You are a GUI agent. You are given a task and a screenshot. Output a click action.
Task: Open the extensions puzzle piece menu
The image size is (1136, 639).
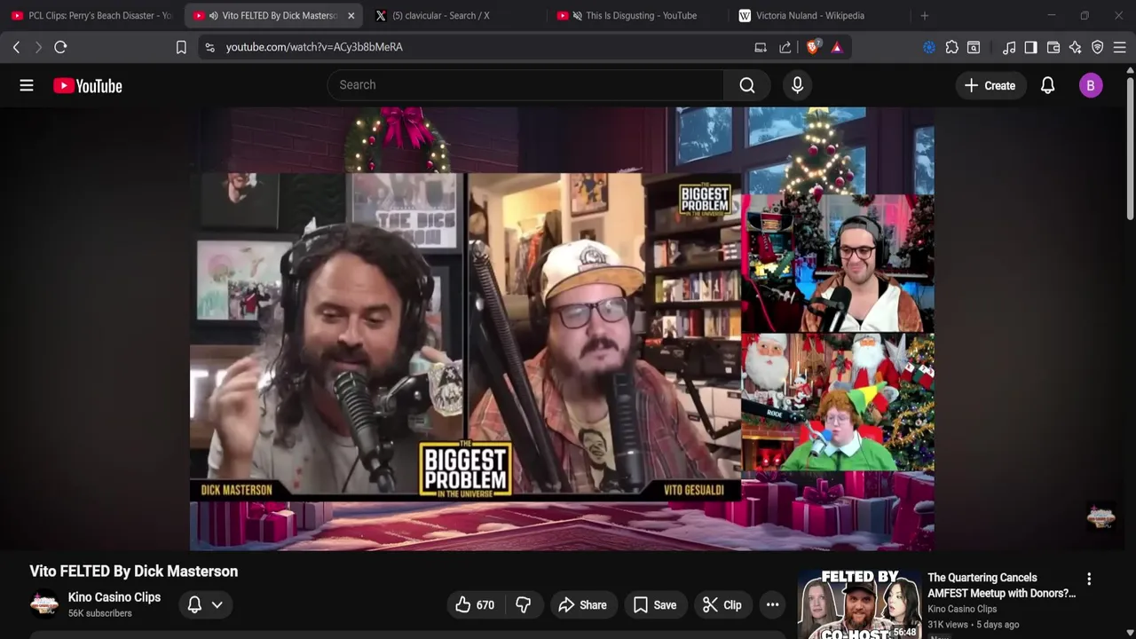pyautogui.click(x=951, y=47)
